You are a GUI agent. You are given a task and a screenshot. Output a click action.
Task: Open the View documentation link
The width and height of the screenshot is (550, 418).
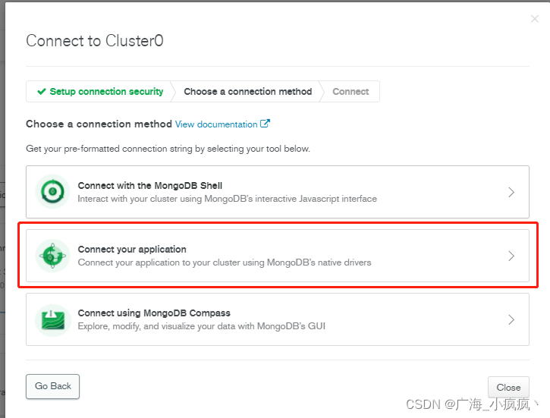216,124
